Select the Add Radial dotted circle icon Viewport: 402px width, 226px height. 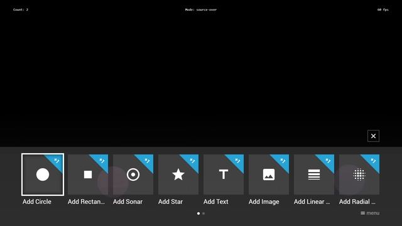tap(359, 175)
